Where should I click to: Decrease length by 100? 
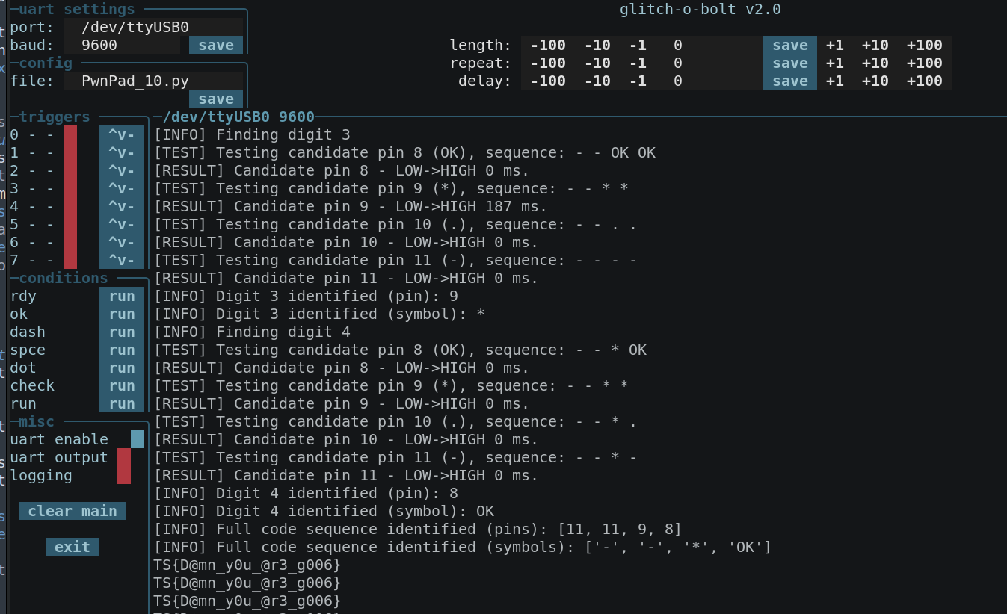coord(548,45)
